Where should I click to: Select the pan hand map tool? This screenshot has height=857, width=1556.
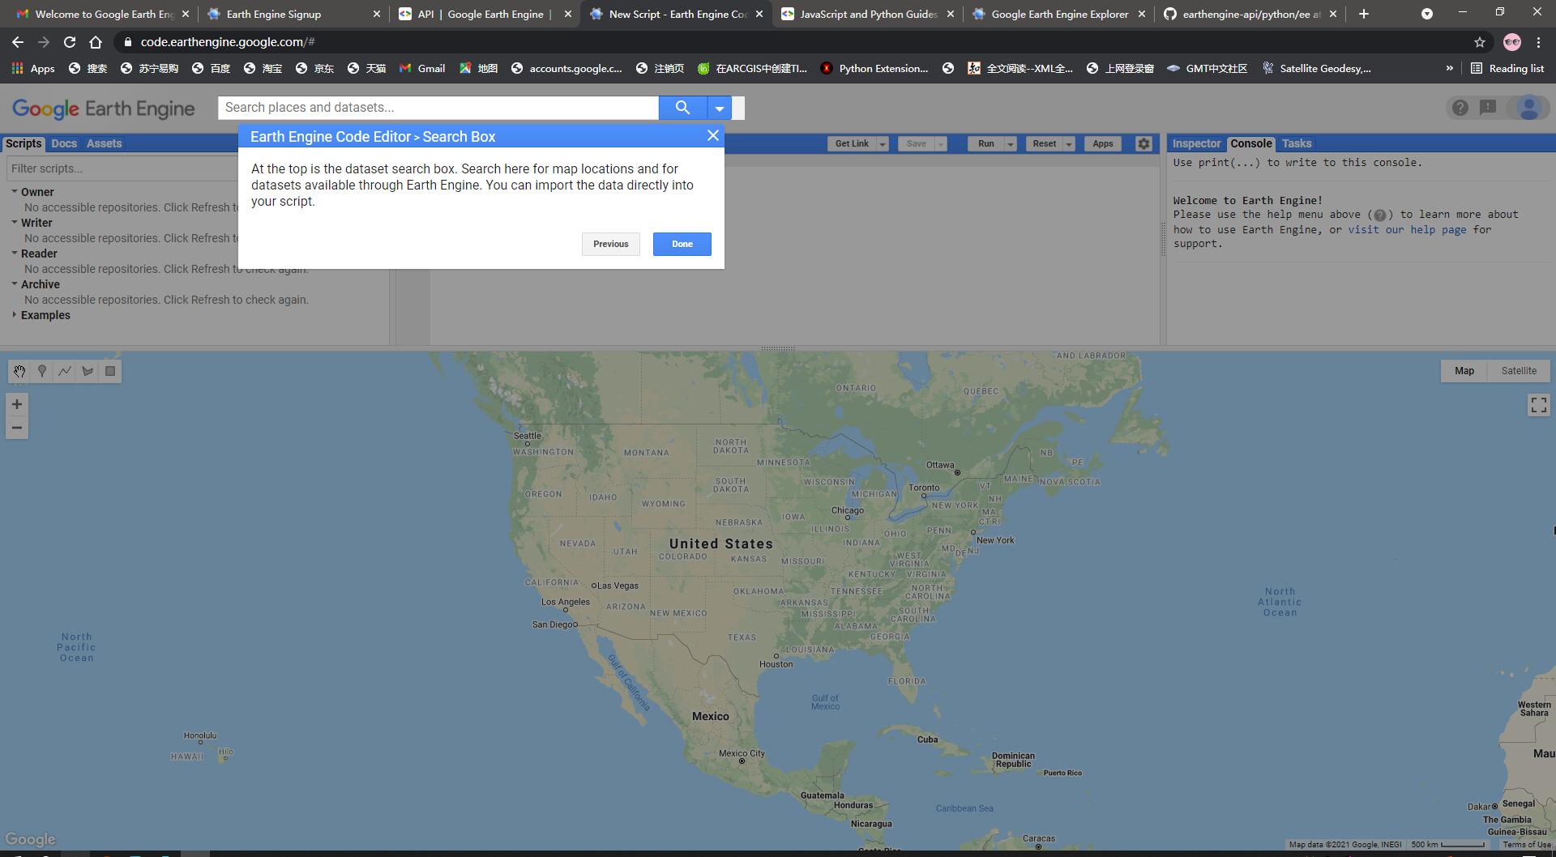click(19, 371)
